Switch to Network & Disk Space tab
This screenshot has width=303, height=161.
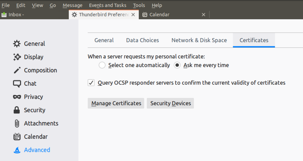pyautogui.click(x=199, y=40)
